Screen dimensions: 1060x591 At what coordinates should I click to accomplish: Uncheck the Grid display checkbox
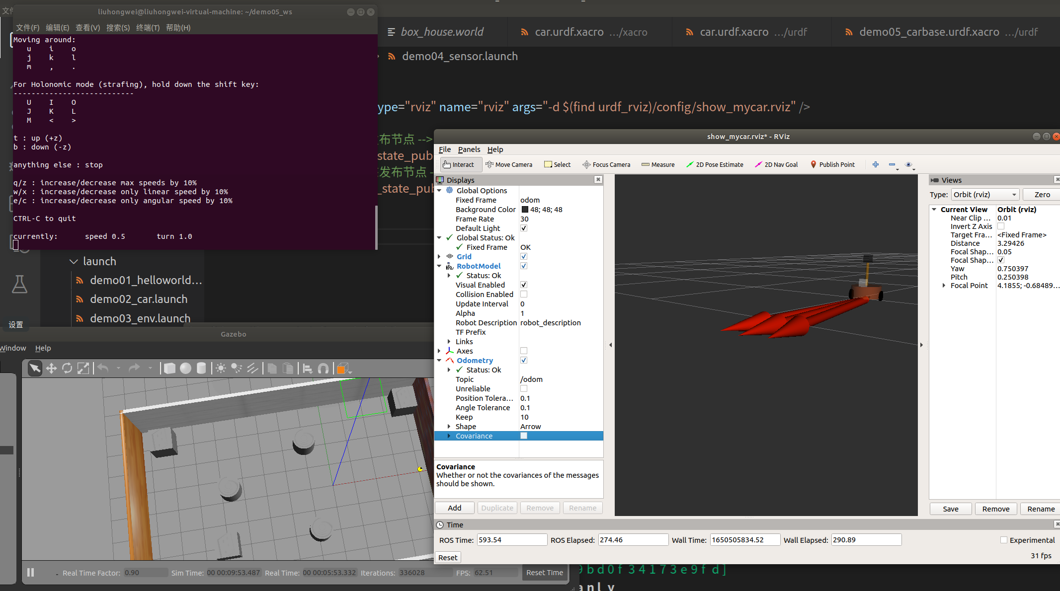[523, 256]
